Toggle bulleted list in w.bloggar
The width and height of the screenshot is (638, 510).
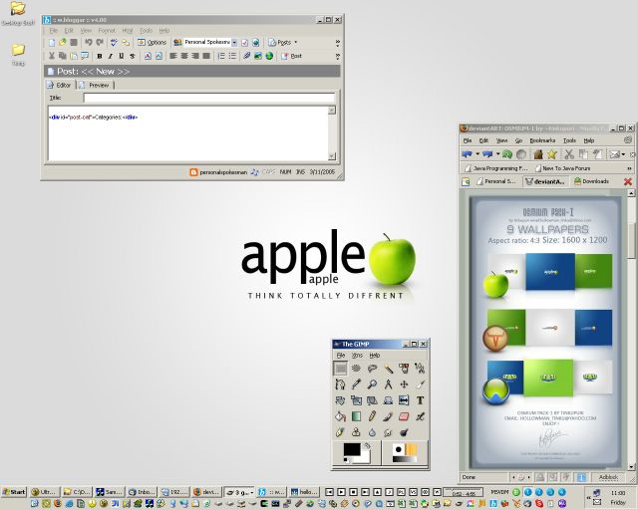click(232, 56)
